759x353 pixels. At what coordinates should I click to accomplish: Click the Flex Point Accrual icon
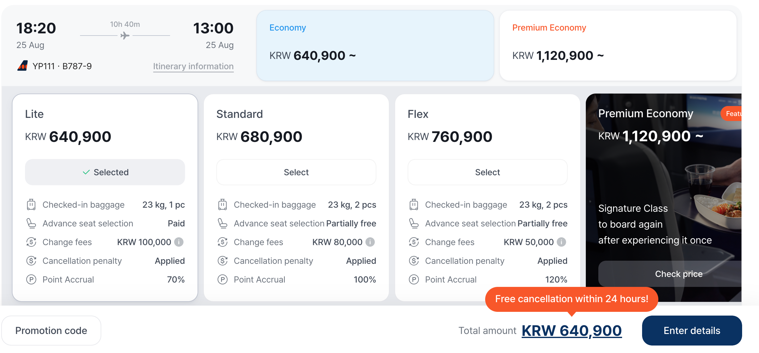click(x=414, y=279)
